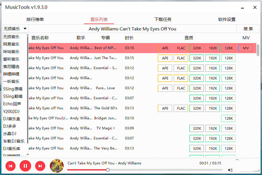Image resolution: width=262 pixels, height=175 pixels.
Task: Click the playback progress slider handle
Action: click(108, 170)
